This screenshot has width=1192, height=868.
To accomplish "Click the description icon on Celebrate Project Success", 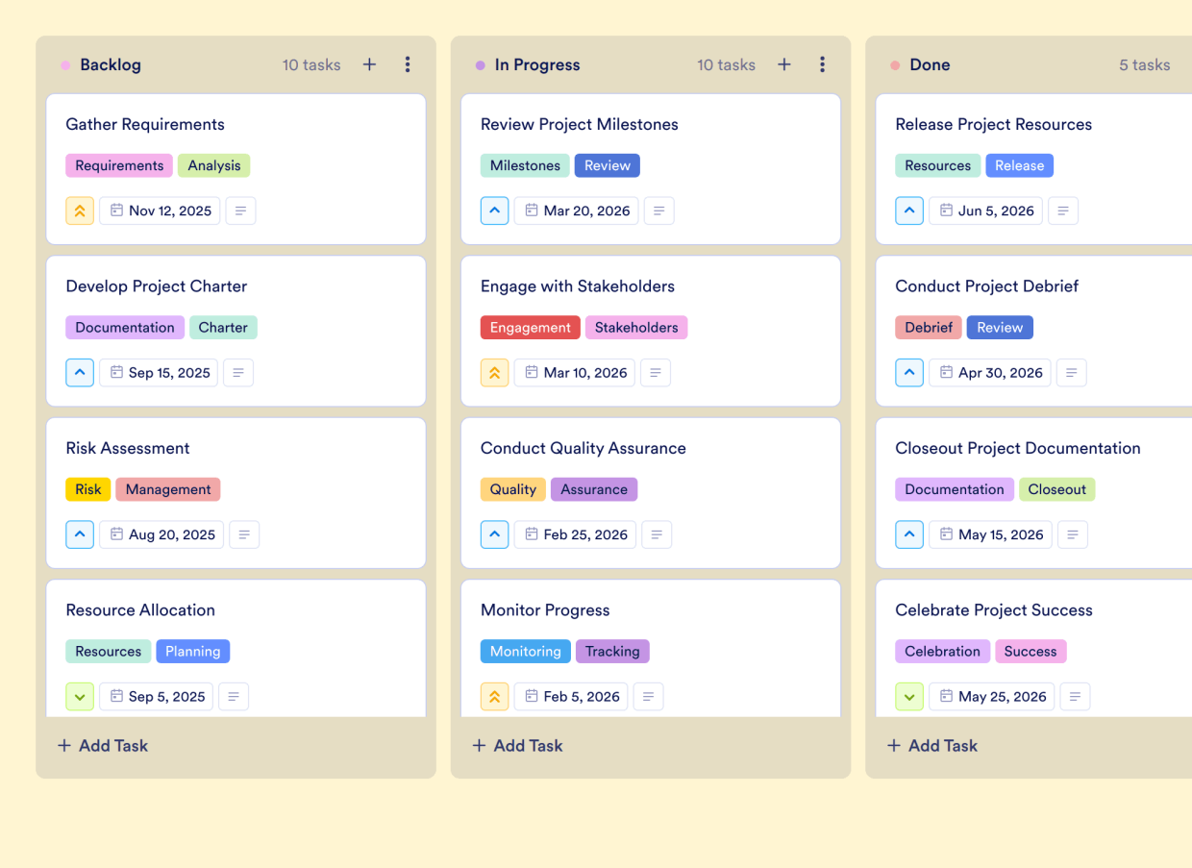I will pyautogui.click(x=1074, y=696).
